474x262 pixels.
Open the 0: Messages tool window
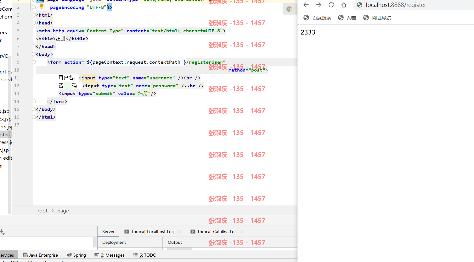(x=110, y=255)
